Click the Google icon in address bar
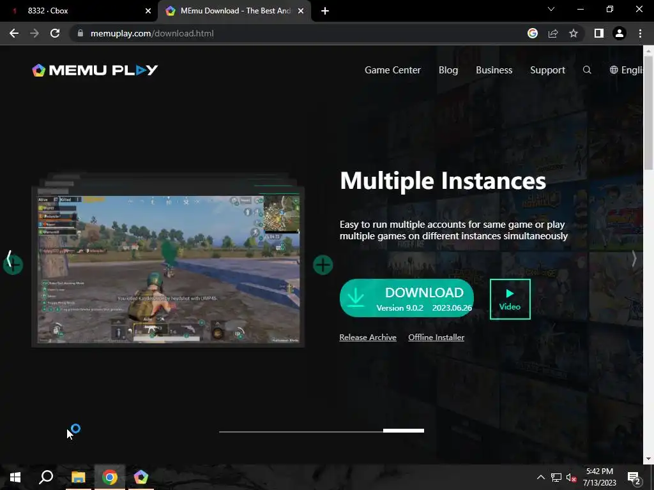This screenshot has width=654, height=490. (x=532, y=33)
